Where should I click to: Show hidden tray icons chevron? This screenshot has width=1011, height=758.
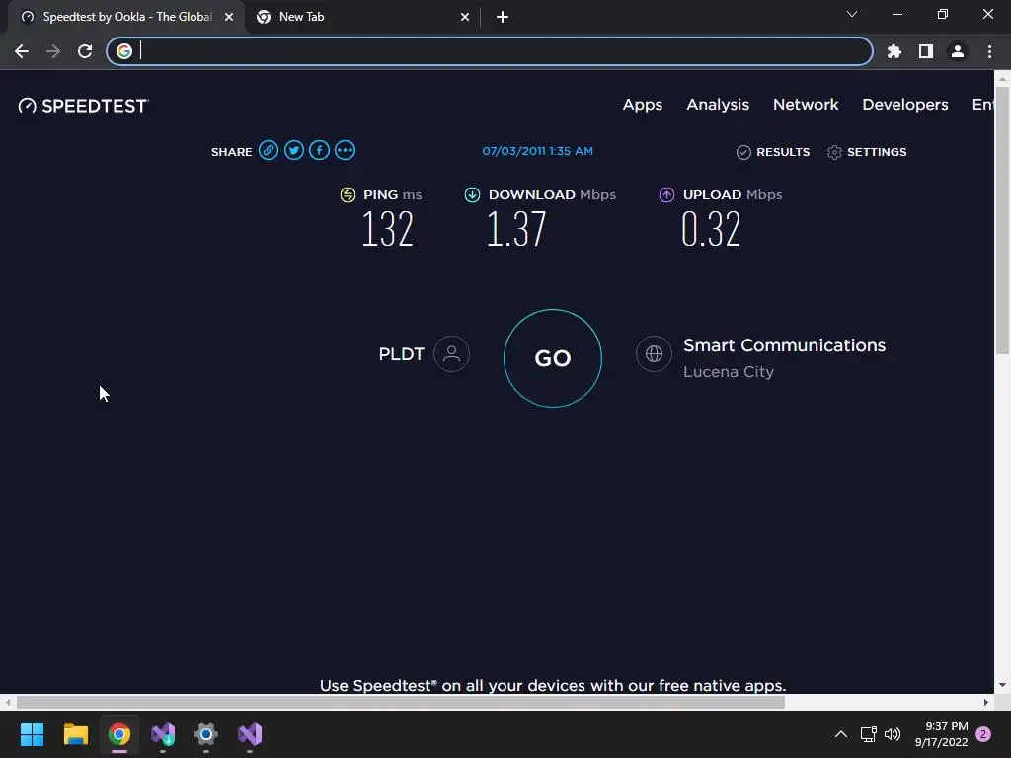click(841, 734)
